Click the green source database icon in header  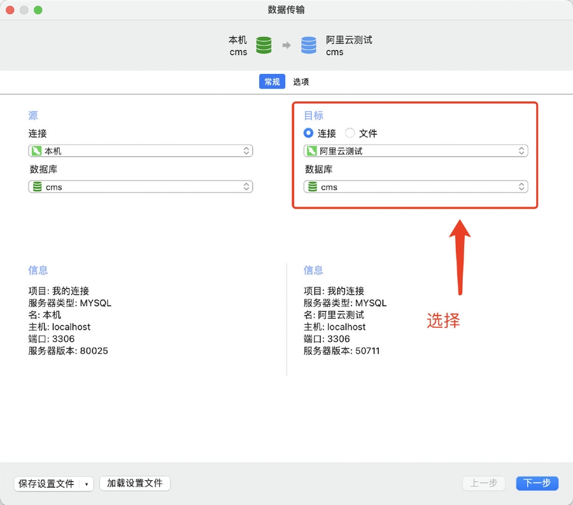(264, 45)
